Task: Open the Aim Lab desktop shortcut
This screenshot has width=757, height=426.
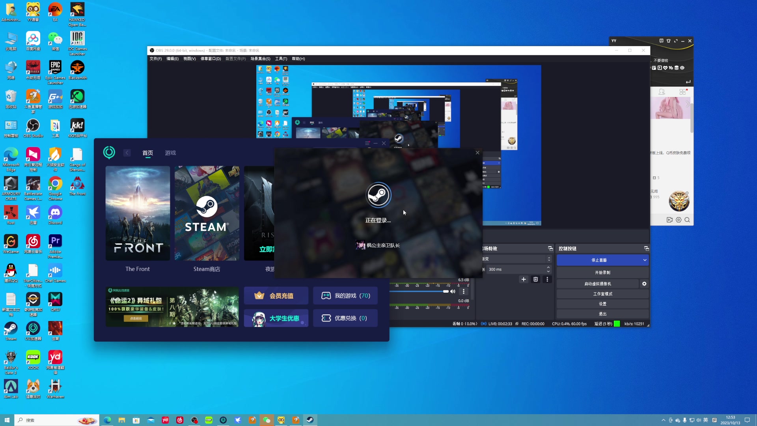Action: tap(11, 389)
